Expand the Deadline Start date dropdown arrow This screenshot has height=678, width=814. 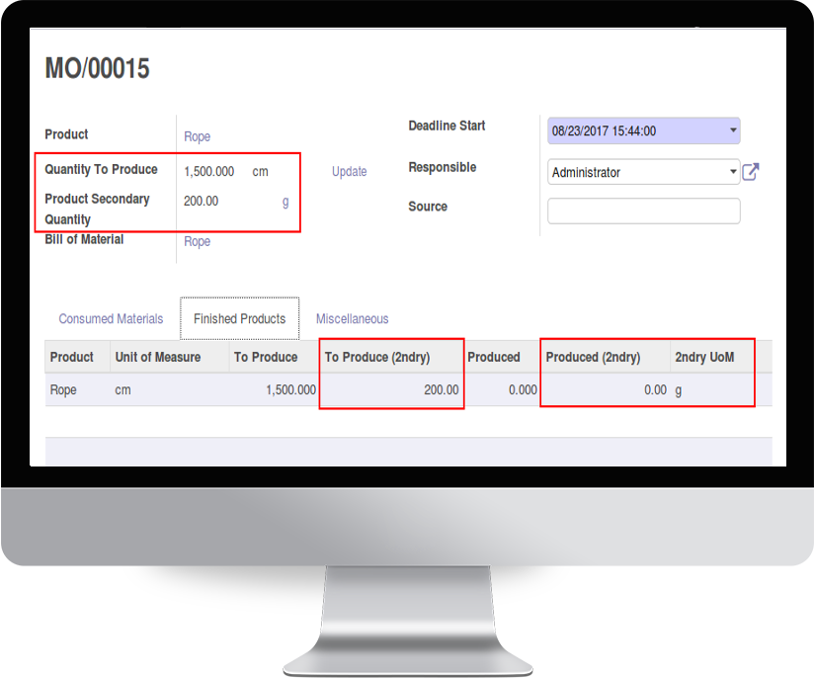(733, 129)
